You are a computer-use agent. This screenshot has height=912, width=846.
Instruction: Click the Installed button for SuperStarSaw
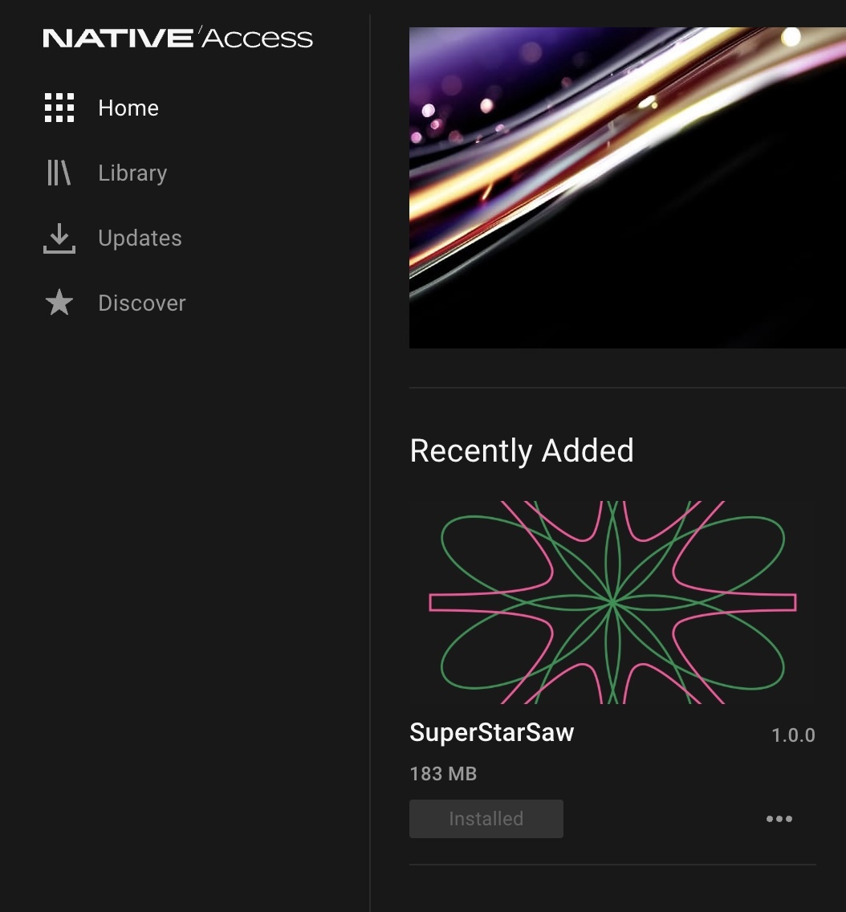tap(486, 819)
